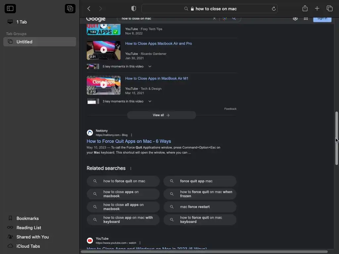Click the Google logo
The width and height of the screenshot is (339, 254).
click(x=96, y=19)
